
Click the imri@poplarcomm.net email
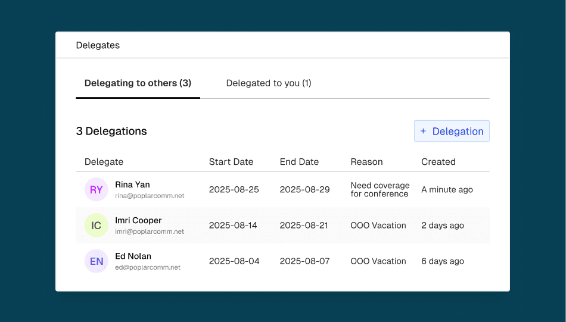pos(150,232)
